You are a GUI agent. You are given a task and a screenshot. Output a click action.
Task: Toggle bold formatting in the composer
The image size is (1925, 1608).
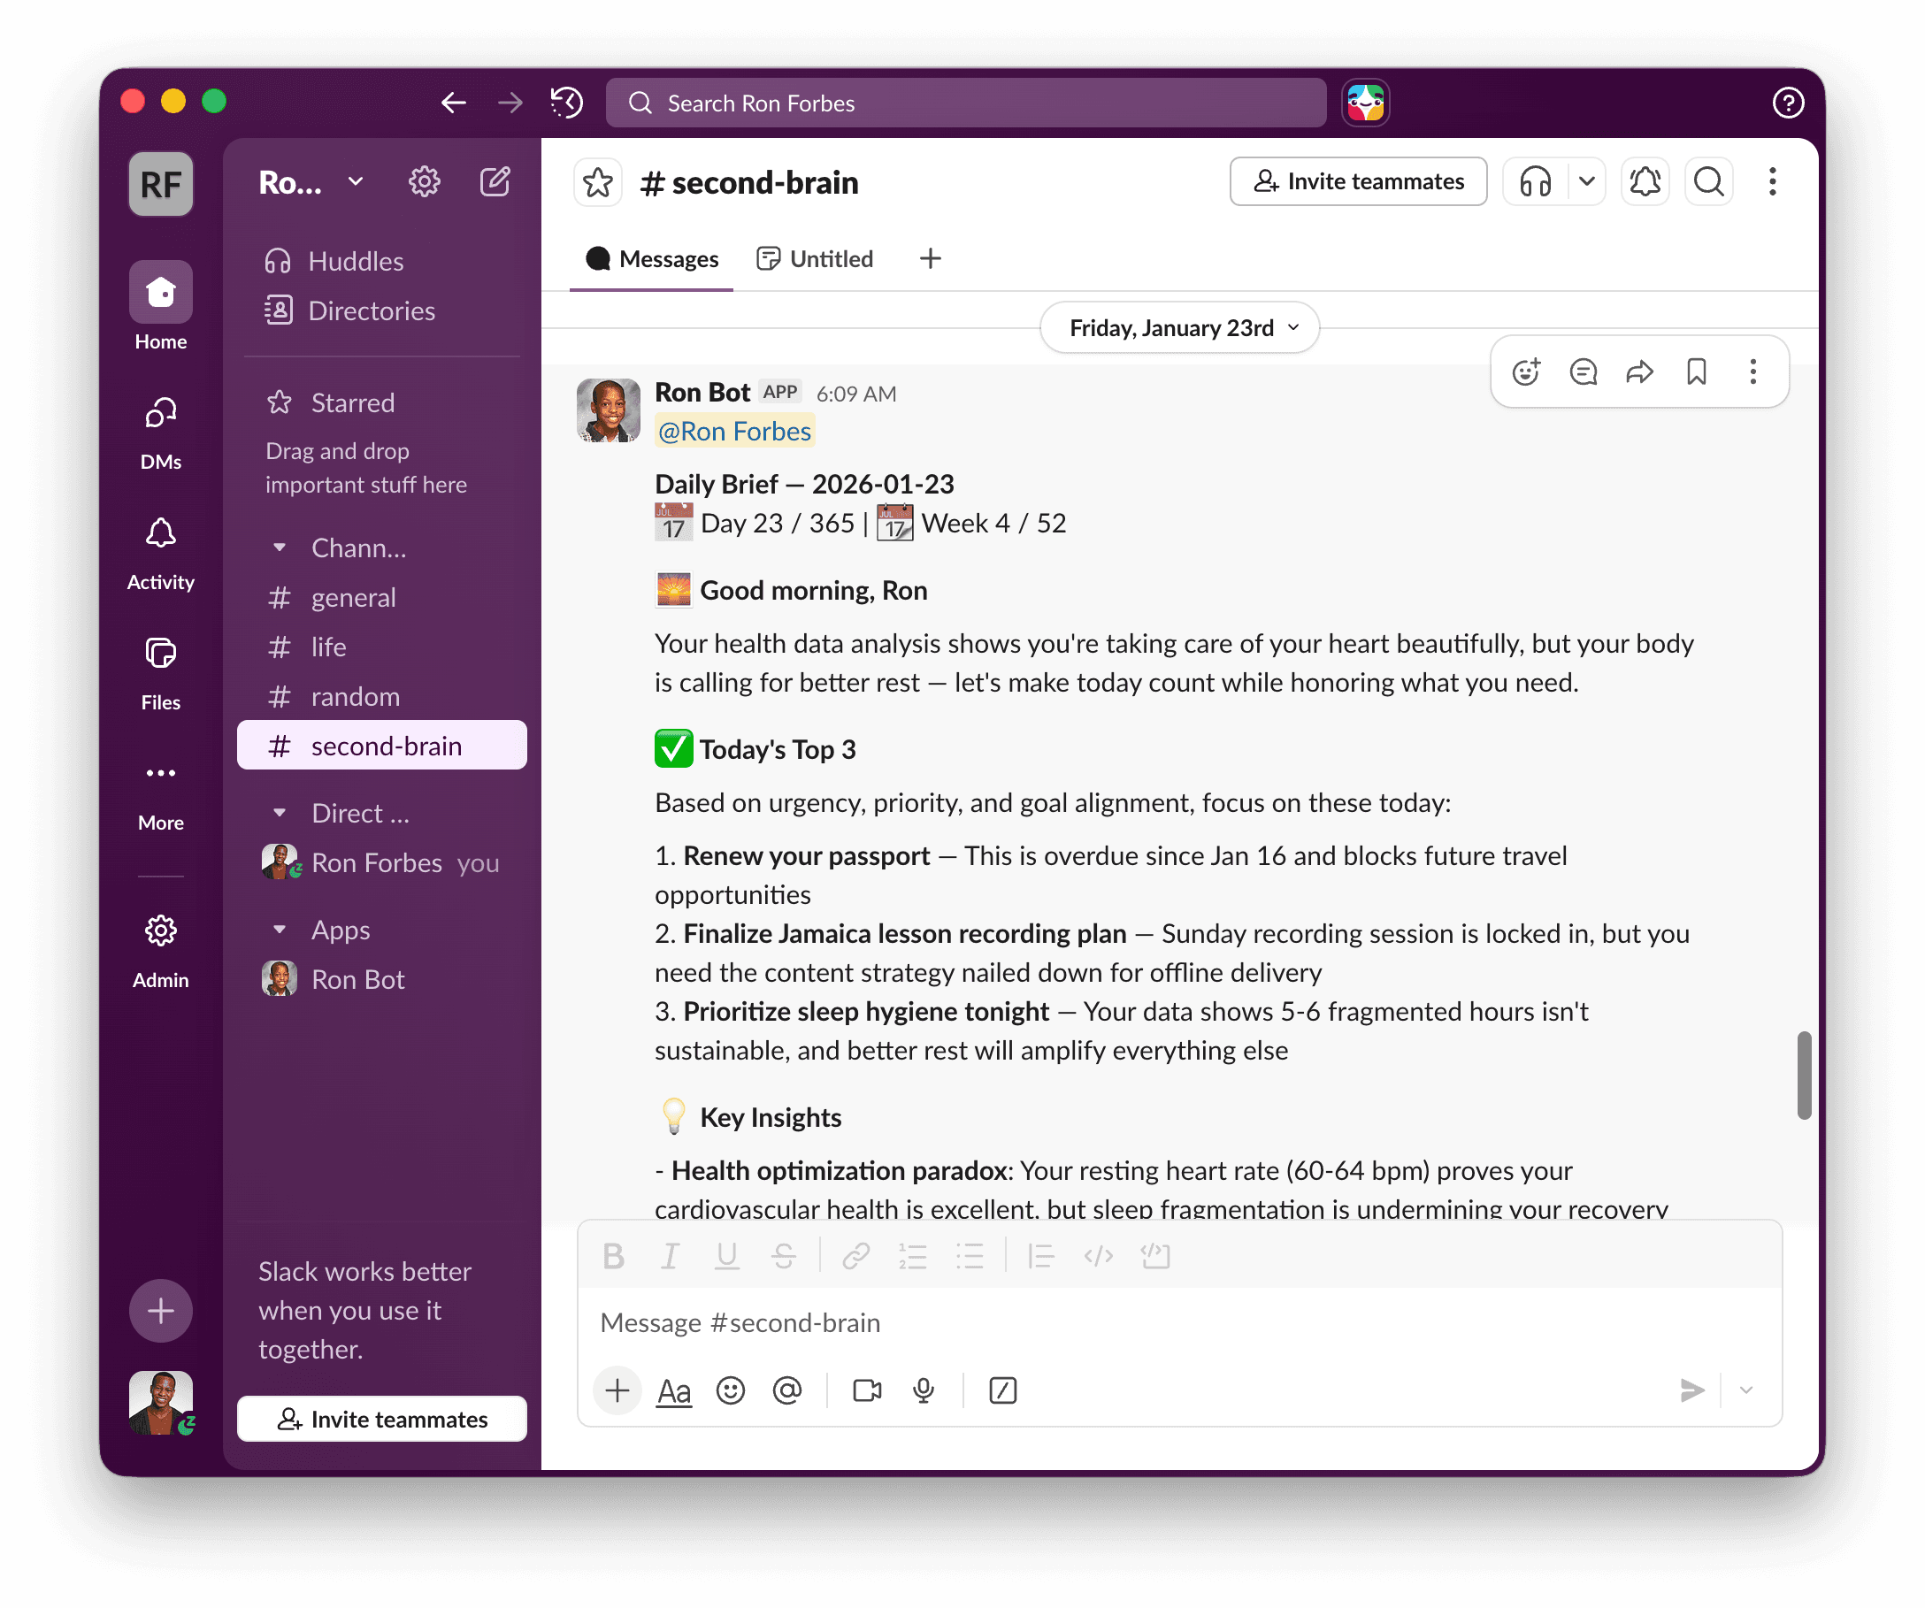point(614,1255)
